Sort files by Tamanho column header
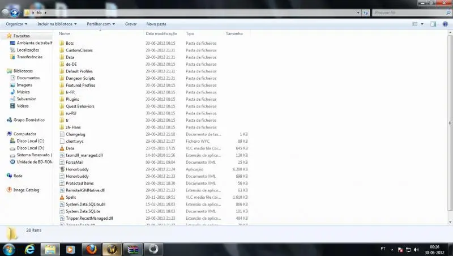This screenshot has height=256, width=453. pyautogui.click(x=234, y=34)
